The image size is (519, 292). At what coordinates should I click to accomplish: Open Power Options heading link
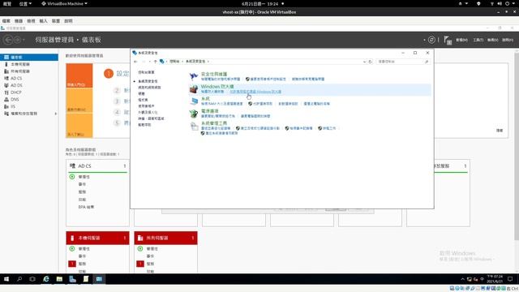click(210, 111)
